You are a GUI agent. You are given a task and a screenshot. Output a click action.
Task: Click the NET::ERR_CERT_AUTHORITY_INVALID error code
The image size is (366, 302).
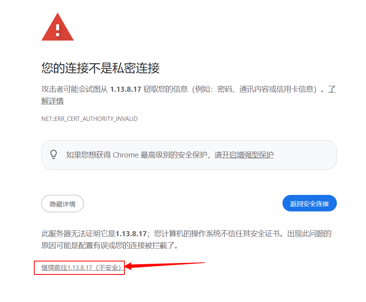click(x=89, y=119)
